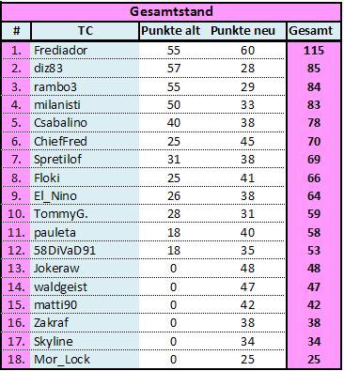The width and height of the screenshot is (344, 371).
Task: Click the rank number 8. cell
Action: pos(16,178)
